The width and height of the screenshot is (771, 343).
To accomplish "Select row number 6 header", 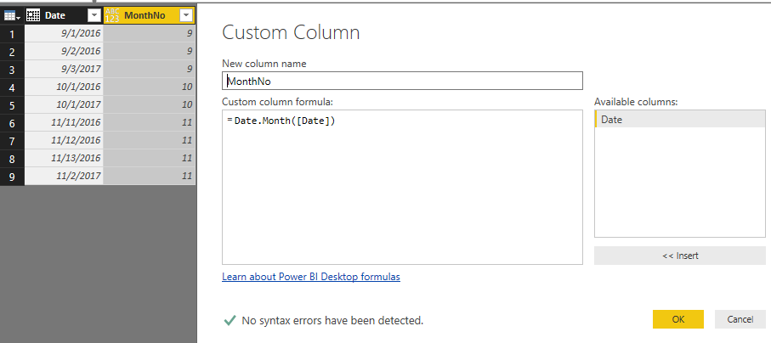I will point(12,122).
